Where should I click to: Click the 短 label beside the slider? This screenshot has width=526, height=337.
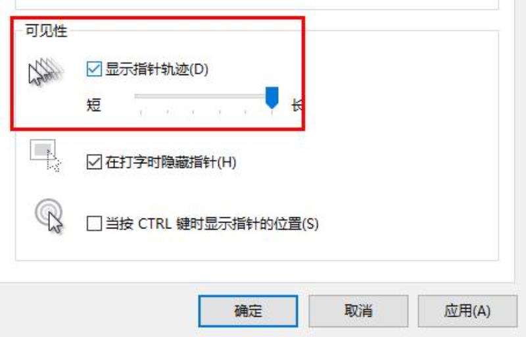pos(93,105)
